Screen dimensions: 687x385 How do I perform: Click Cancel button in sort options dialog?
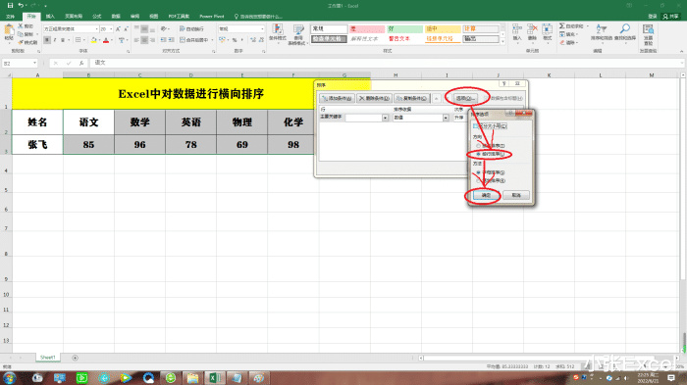click(516, 195)
